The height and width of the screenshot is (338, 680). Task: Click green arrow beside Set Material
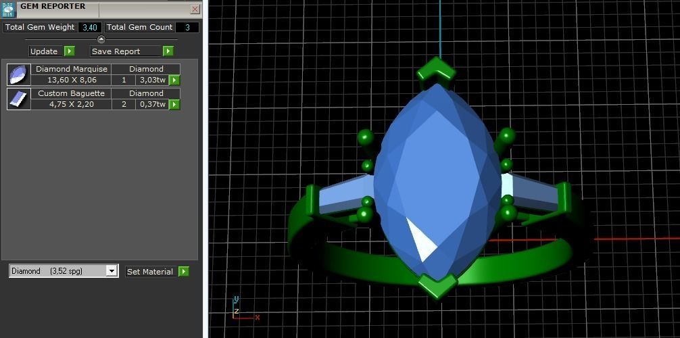(184, 272)
